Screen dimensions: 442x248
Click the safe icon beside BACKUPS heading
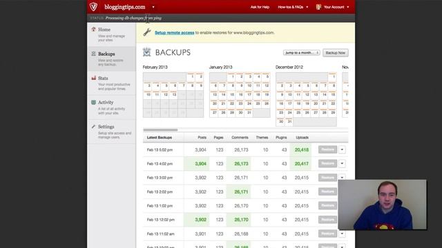click(146, 52)
